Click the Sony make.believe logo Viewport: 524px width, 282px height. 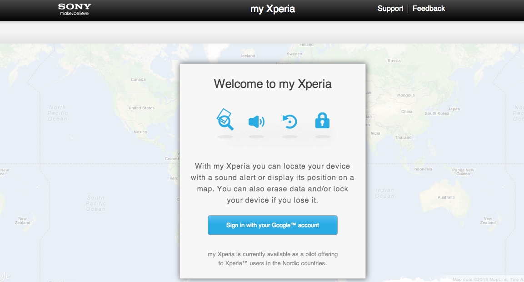(75, 9)
